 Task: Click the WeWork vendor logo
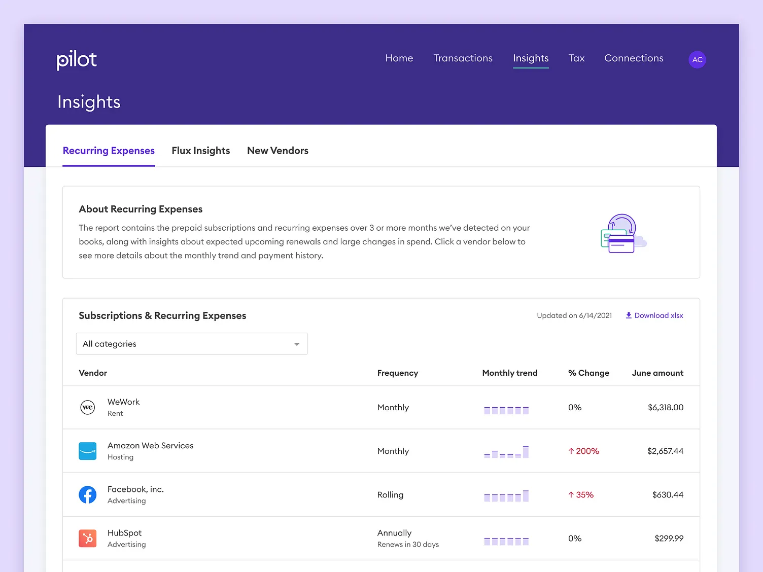click(88, 407)
